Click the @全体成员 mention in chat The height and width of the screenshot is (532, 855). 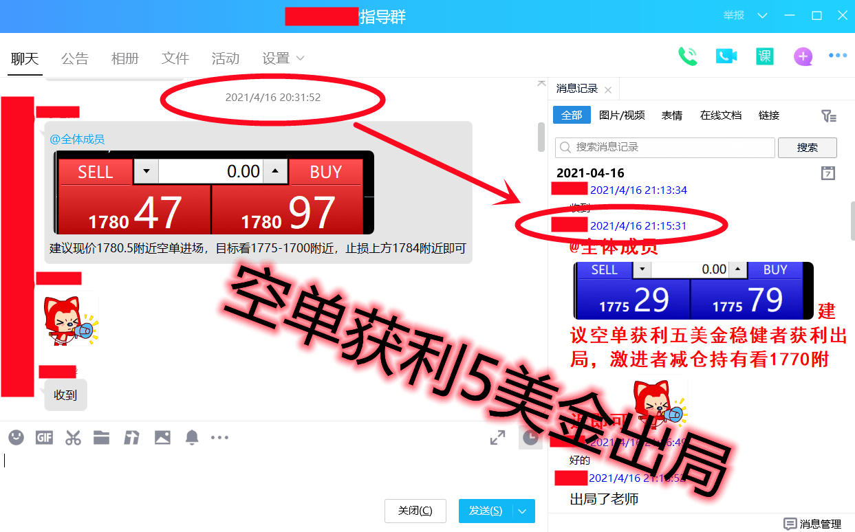point(77,139)
